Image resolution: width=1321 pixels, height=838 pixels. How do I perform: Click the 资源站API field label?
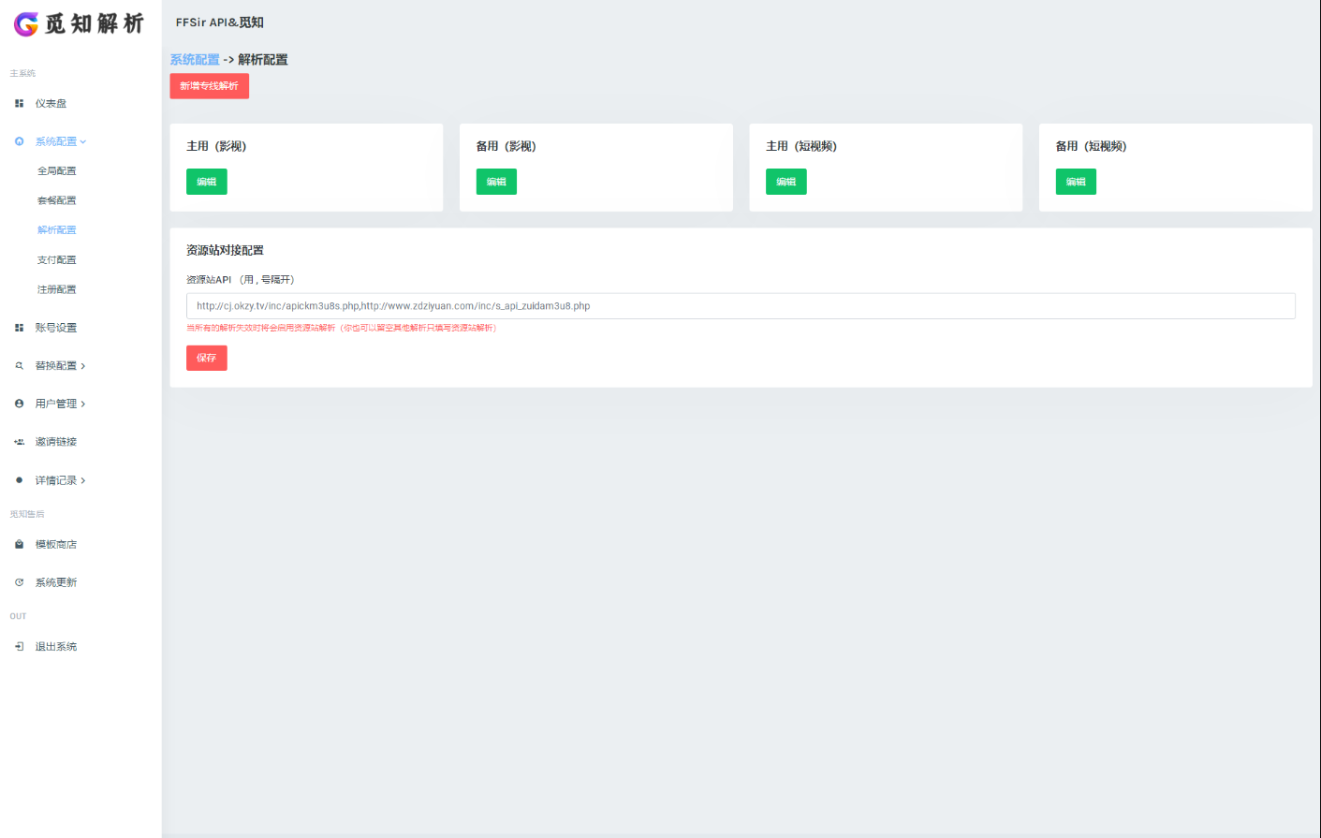coord(241,280)
